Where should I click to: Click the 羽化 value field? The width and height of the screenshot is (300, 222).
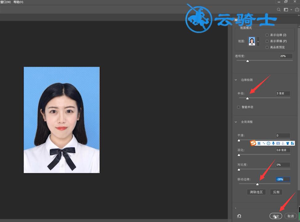(x=283, y=150)
